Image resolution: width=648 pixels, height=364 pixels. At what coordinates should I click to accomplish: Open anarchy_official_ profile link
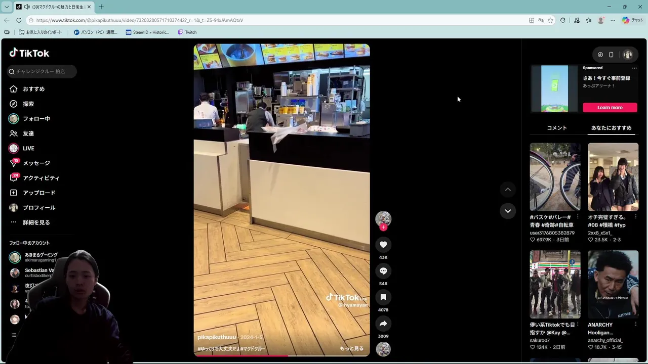(605, 341)
